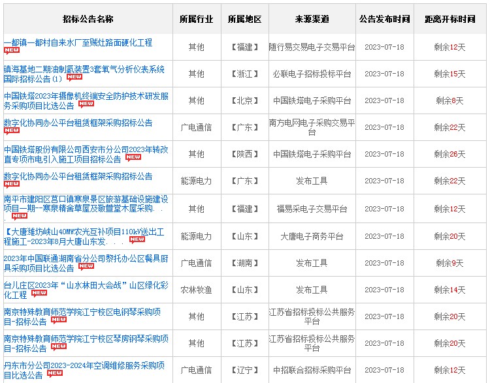Image resolution: width=490 pixels, height=383 pixels.
Task: Open 数字化协同办公平台 tender in 广电通信 row
Action: 78,123
